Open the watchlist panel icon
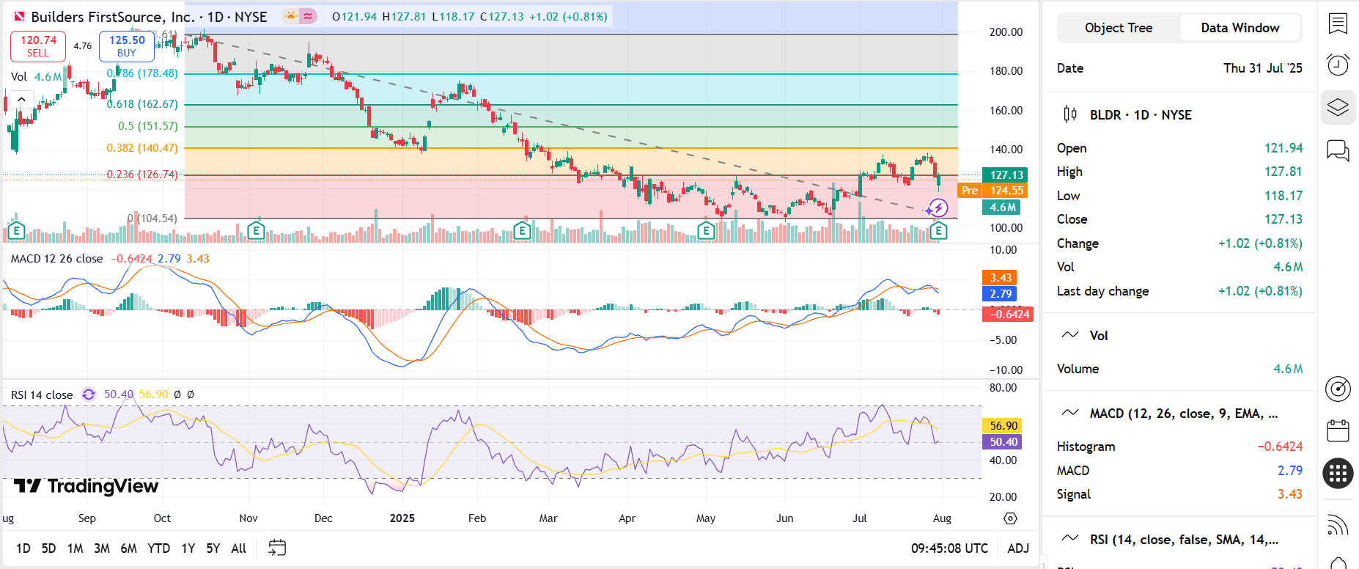The width and height of the screenshot is (1359, 569). (1338, 23)
